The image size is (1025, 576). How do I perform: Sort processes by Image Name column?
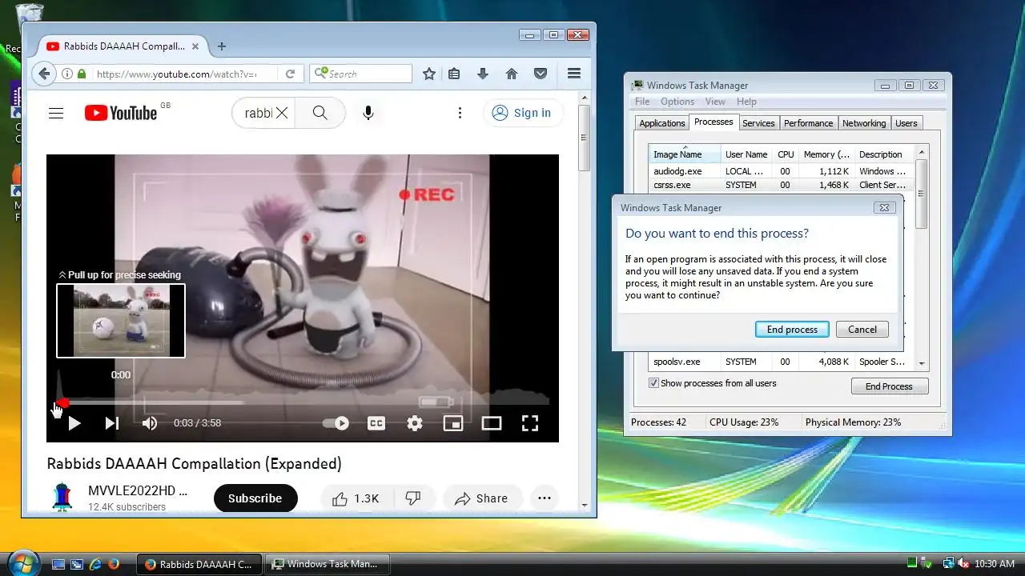(x=685, y=154)
